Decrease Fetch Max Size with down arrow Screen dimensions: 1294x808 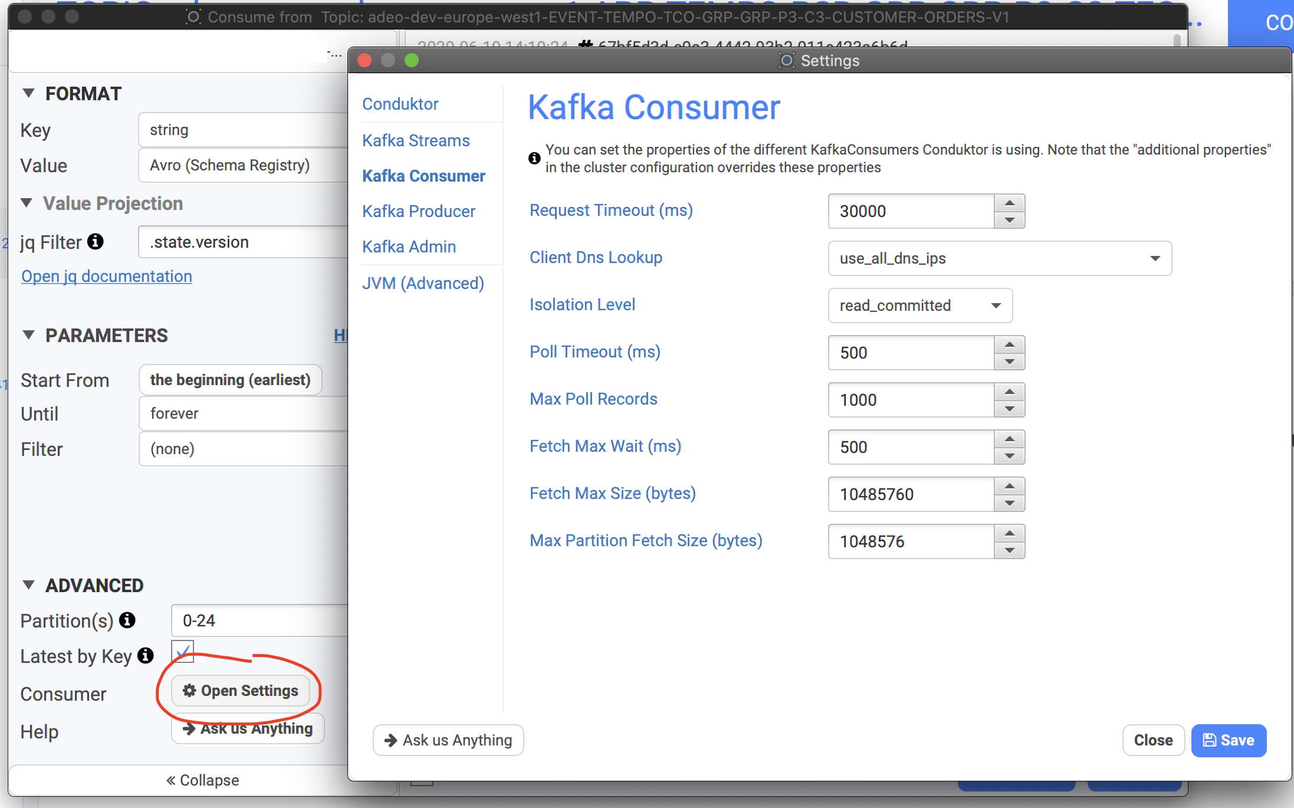pyautogui.click(x=1010, y=503)
